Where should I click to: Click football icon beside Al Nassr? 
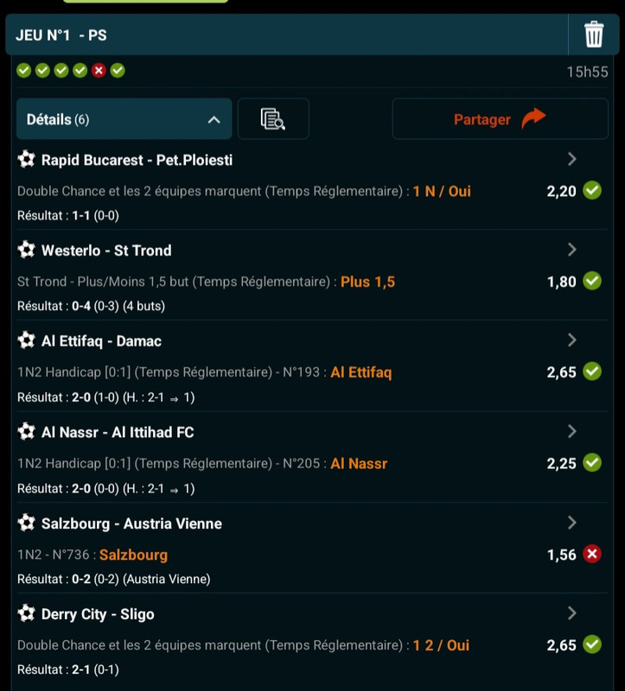coord(27,431)
